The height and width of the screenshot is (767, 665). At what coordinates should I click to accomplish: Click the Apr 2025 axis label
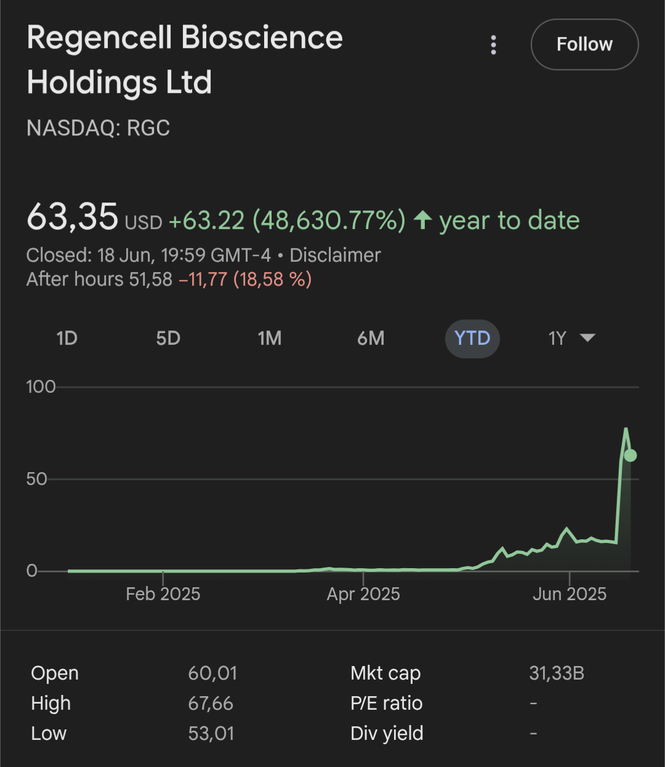(363, 594)
